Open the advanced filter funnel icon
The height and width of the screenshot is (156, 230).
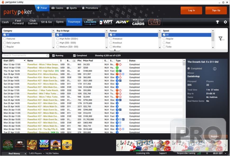pos(221,39)
